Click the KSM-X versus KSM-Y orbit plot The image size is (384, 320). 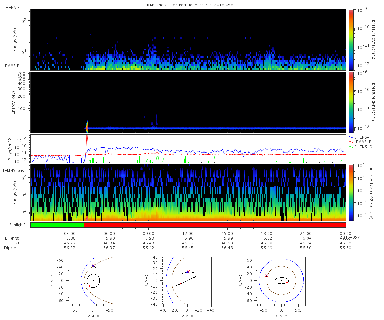(x=93, y=280)
